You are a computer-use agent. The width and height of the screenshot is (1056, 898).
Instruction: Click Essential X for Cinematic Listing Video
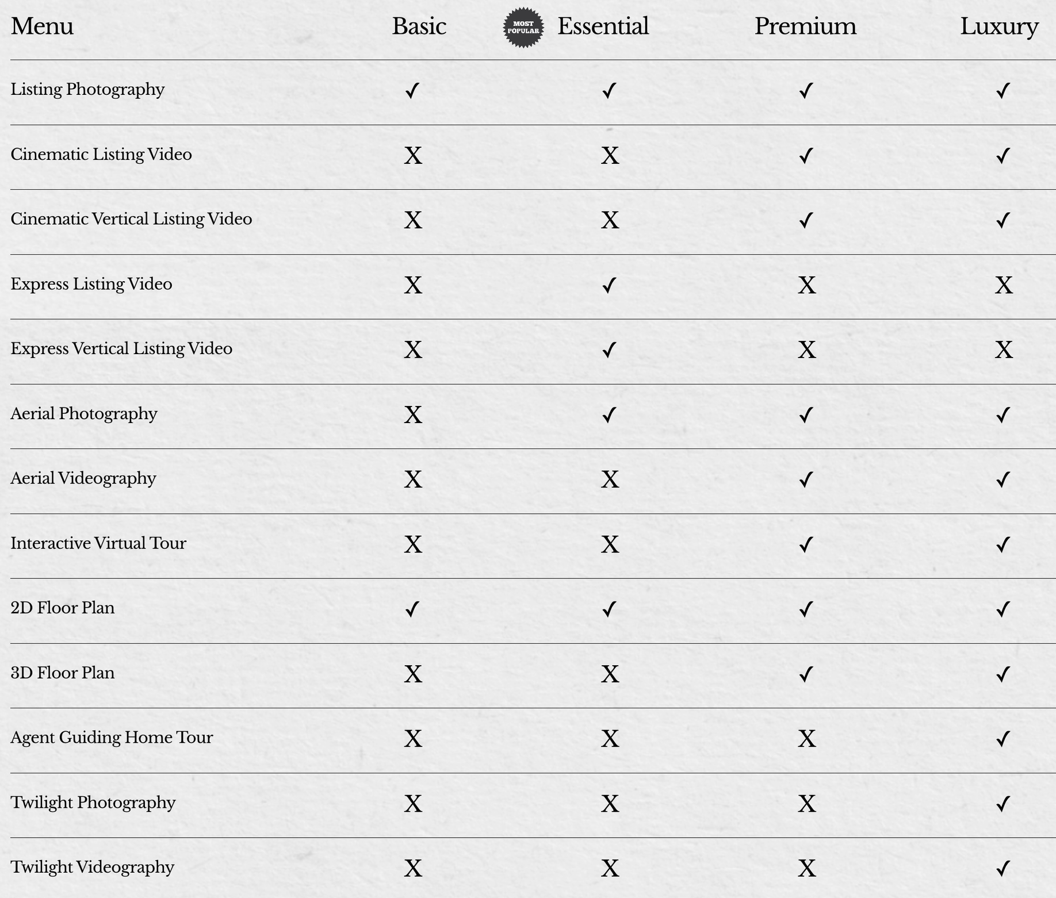point(610,155)
